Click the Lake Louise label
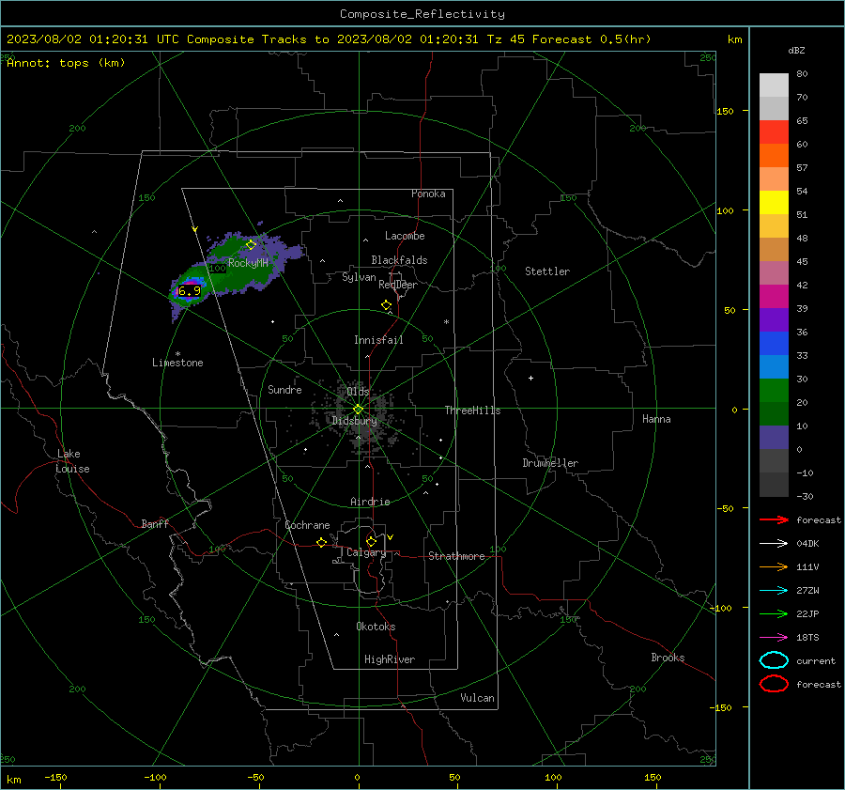This screenshot has width=845, height=790. pyautogui.click(x=72, y=461)
